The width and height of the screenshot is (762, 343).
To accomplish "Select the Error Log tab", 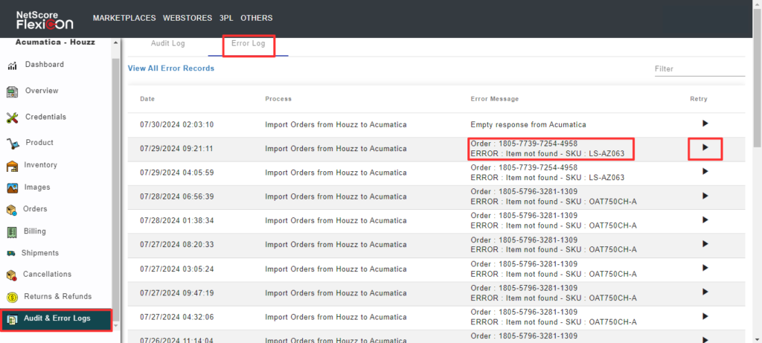I will click(x=249, y=44).
